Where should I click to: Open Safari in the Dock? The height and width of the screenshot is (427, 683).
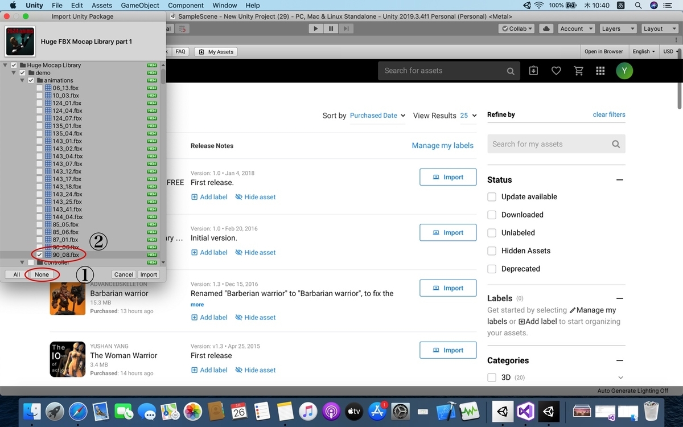[78, 411]
